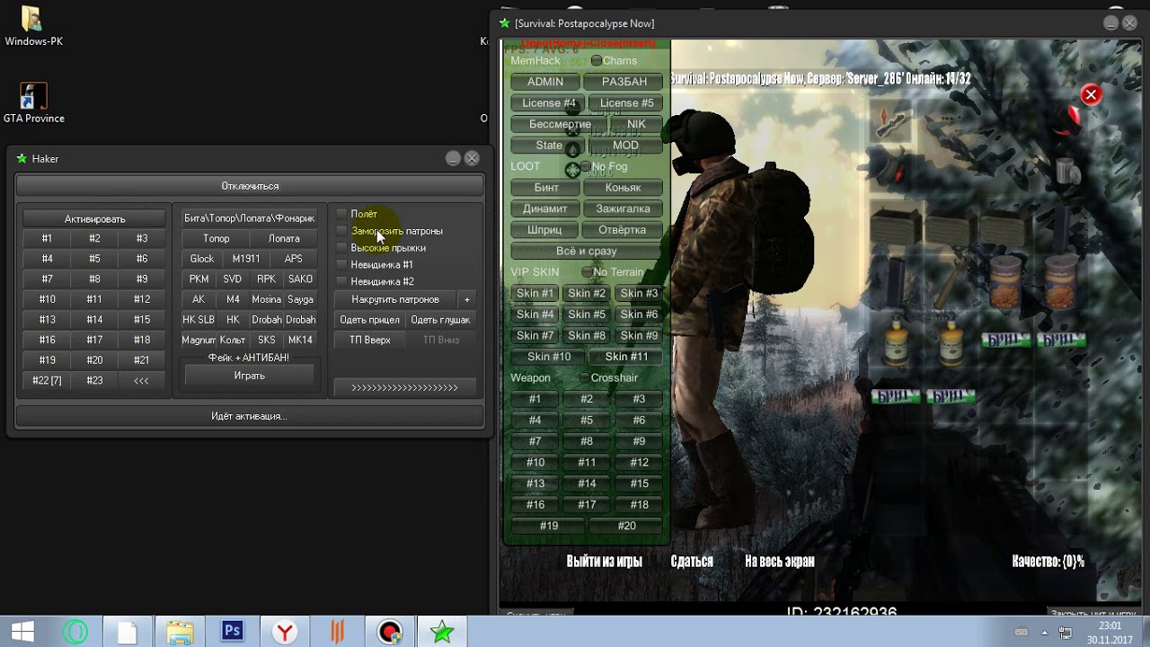1150x647 pixels.
Task: Click Отключиться in Haker window
Action: [250, 186]
